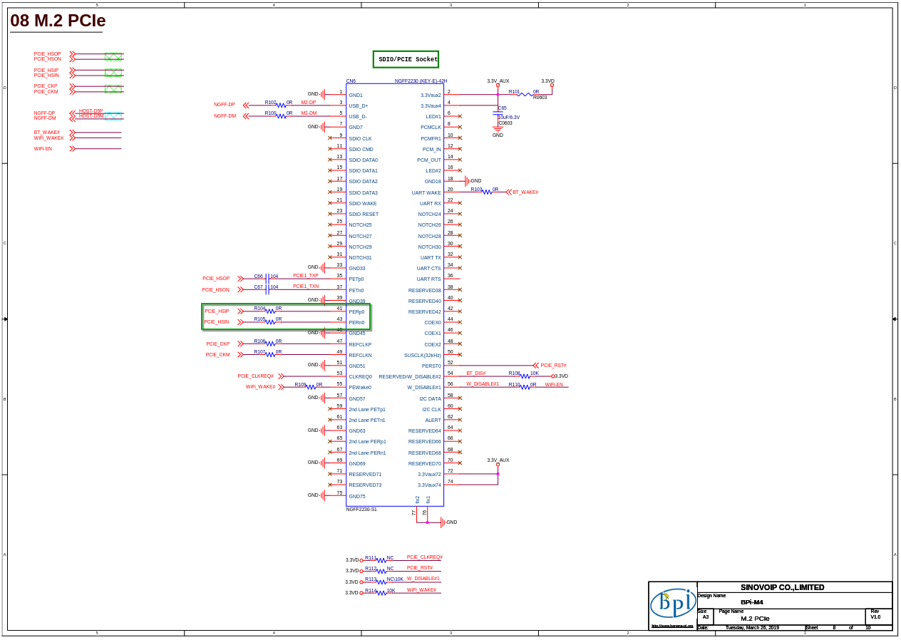Select the CN6 connector reference designator
Screen dimensions: 901x640
point(351,81)
